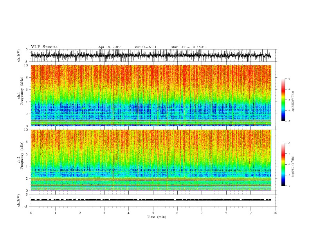The height and width of the screenshot is (239, 310).
Task: Click the "9" minute tick on the time axis
Action: [251, 213]
